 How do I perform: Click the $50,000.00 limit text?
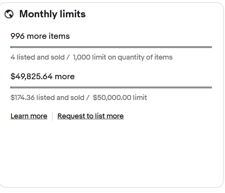click(120, 98)
